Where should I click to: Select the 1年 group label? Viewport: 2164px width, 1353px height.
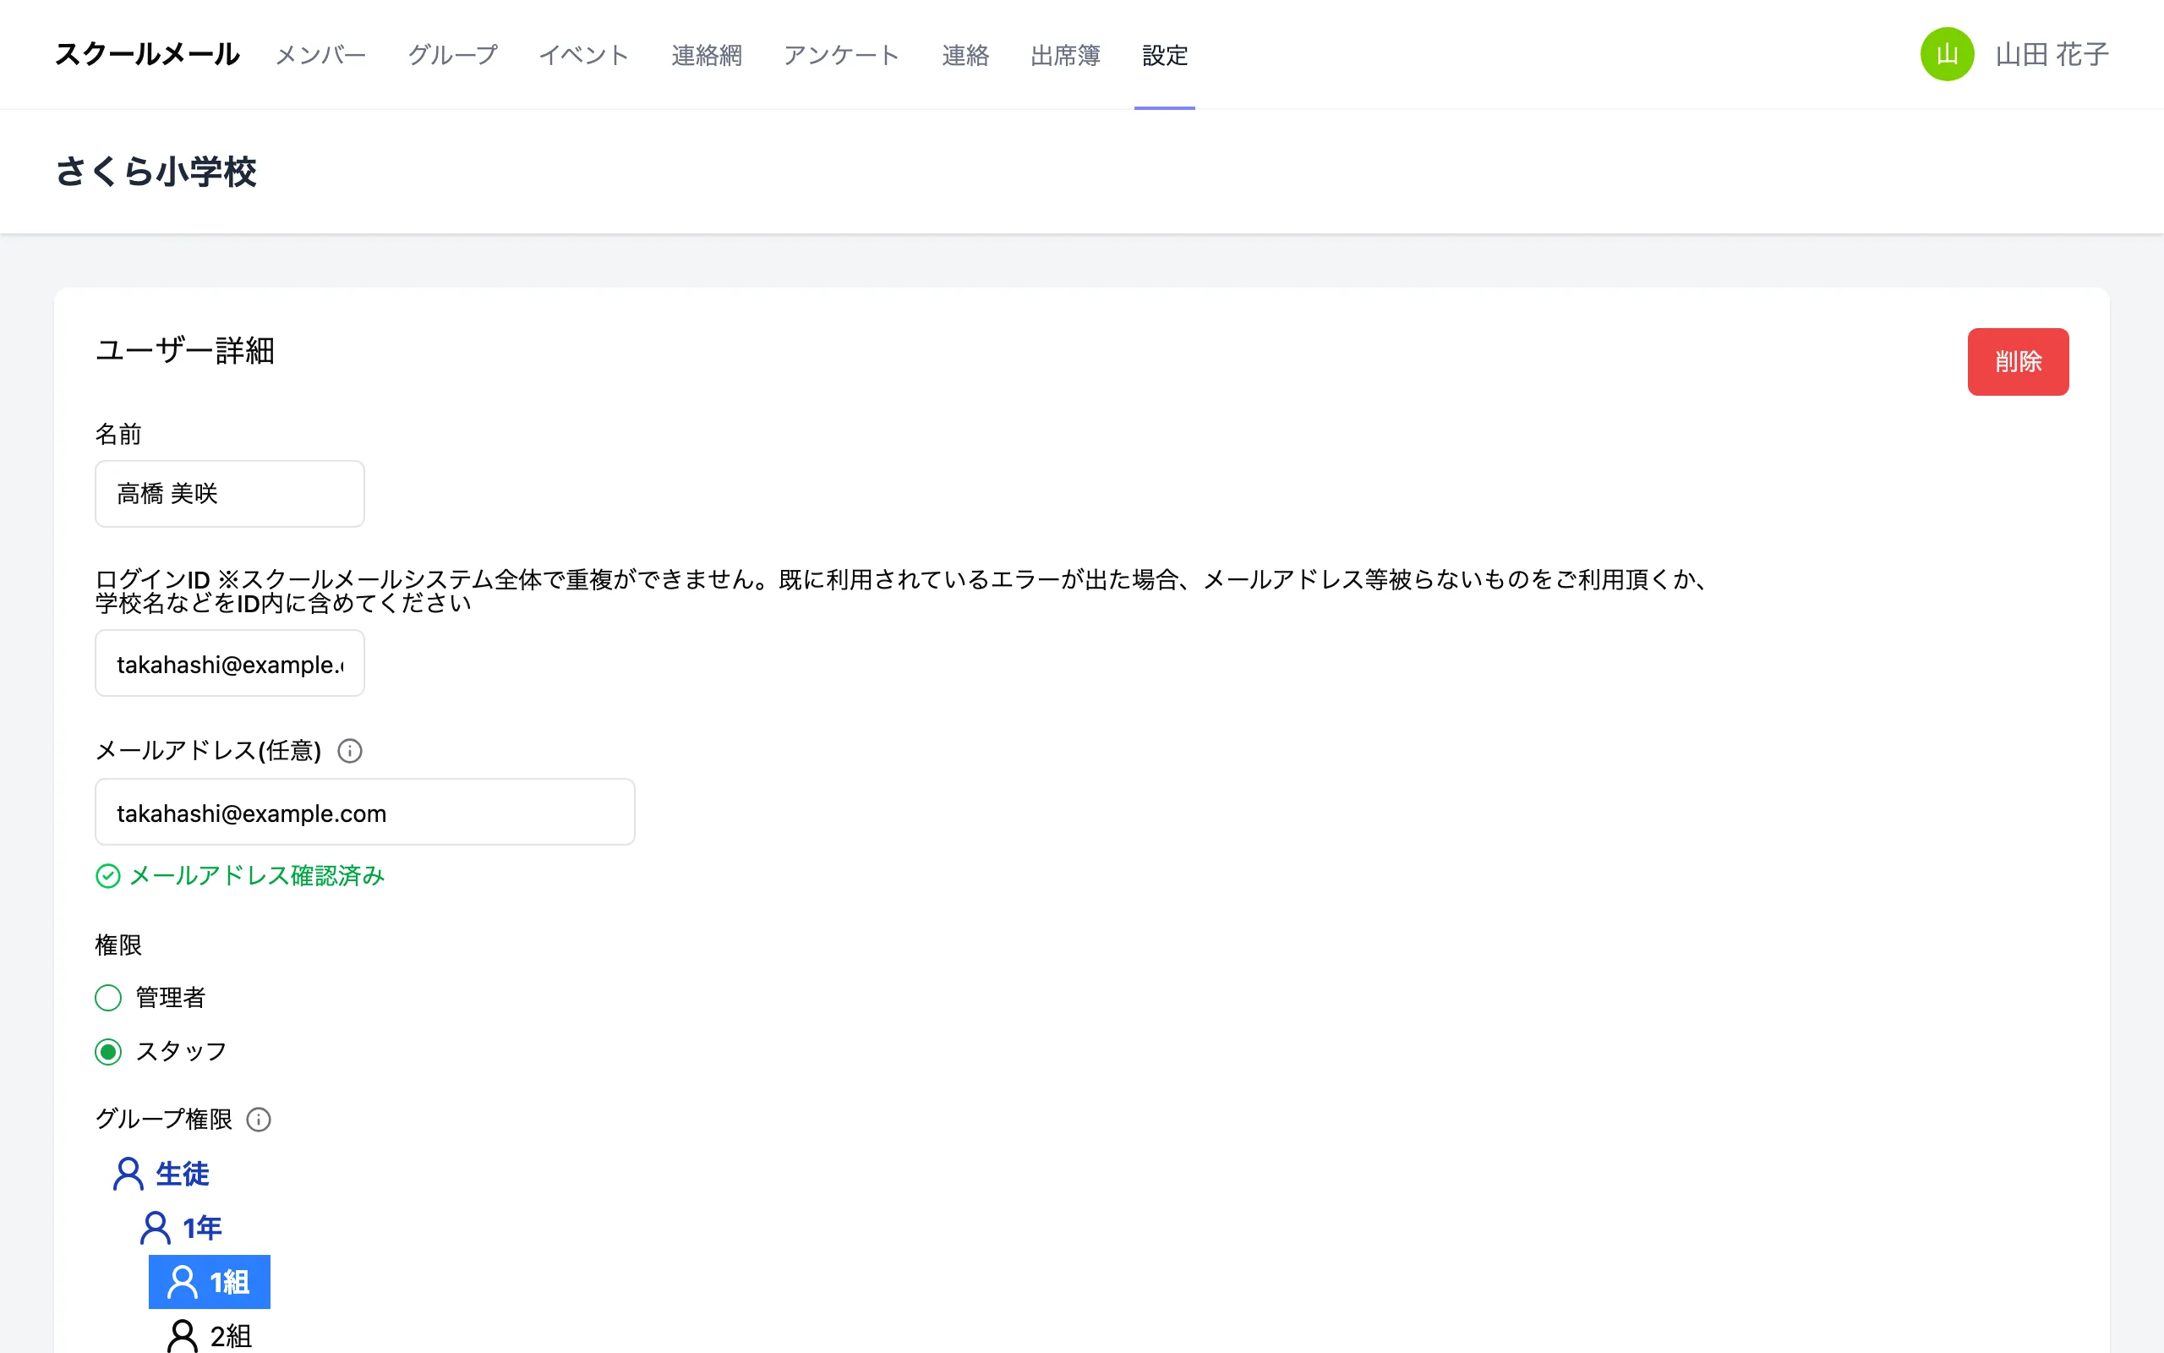point(202,1228)
